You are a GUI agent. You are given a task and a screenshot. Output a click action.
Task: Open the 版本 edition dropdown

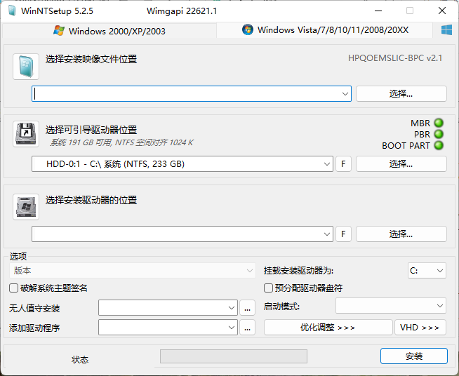(133, 271)
